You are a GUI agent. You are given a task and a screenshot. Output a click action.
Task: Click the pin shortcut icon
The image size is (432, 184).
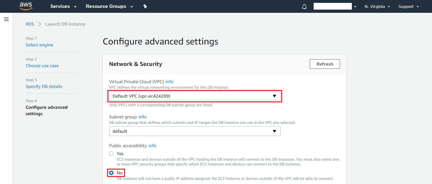point(145,6)
